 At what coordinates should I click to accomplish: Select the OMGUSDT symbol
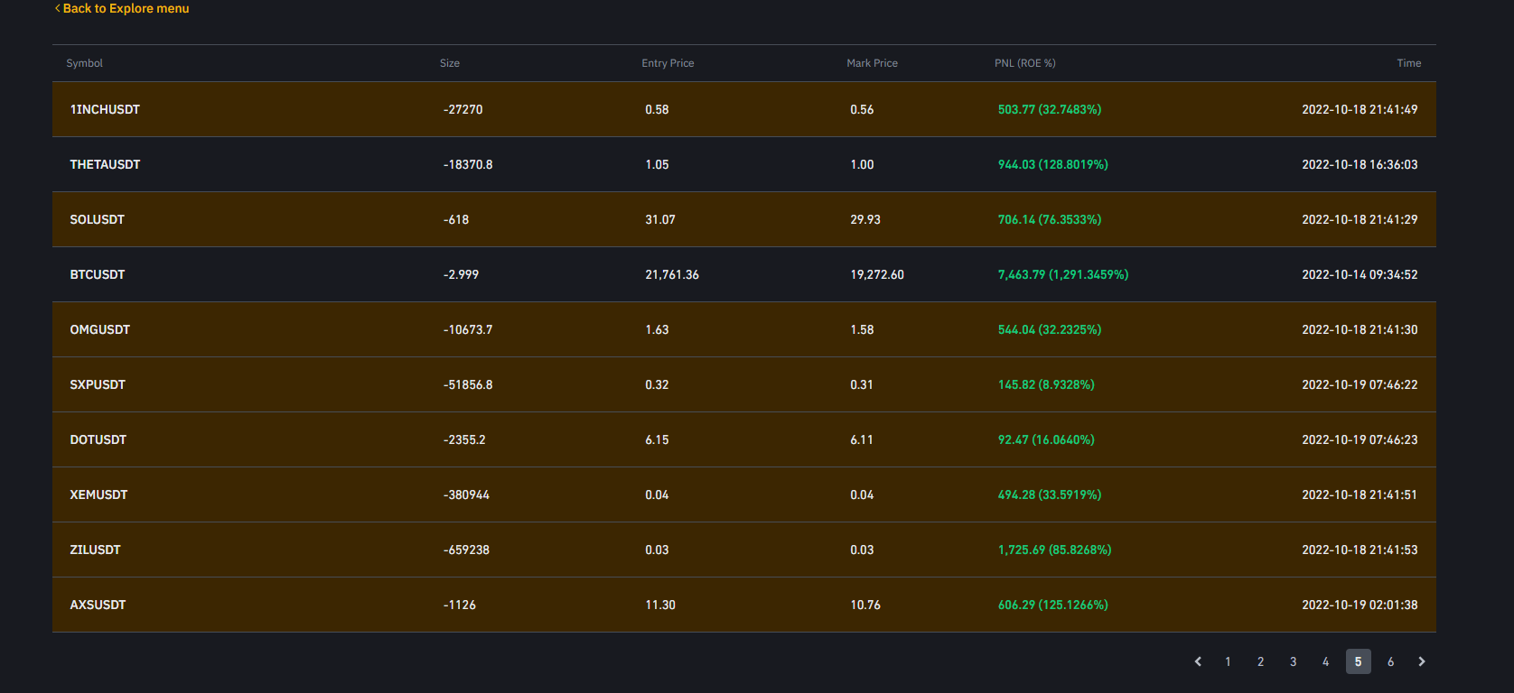click(x=100, y=329)
